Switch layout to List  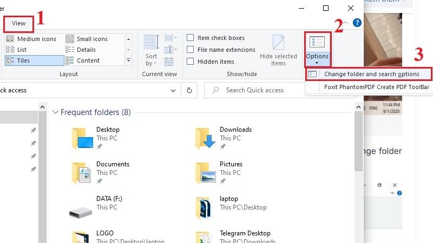pos(16,50)
